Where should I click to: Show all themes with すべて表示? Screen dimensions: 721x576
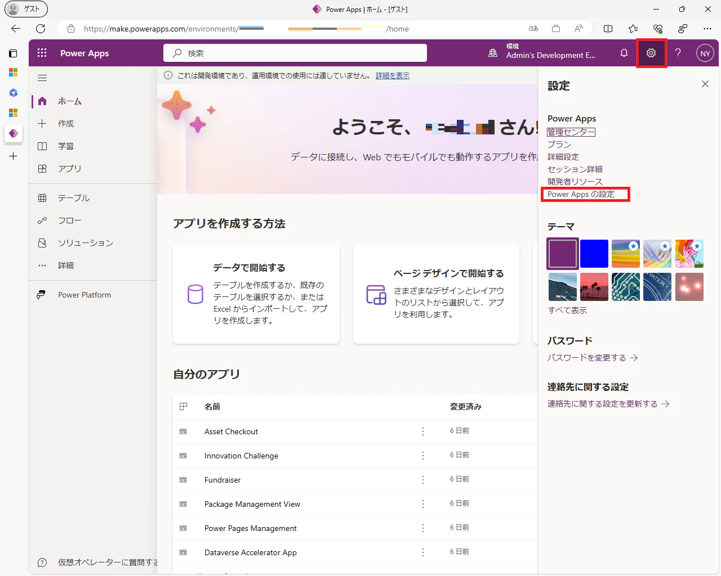[x=567, y=310]
